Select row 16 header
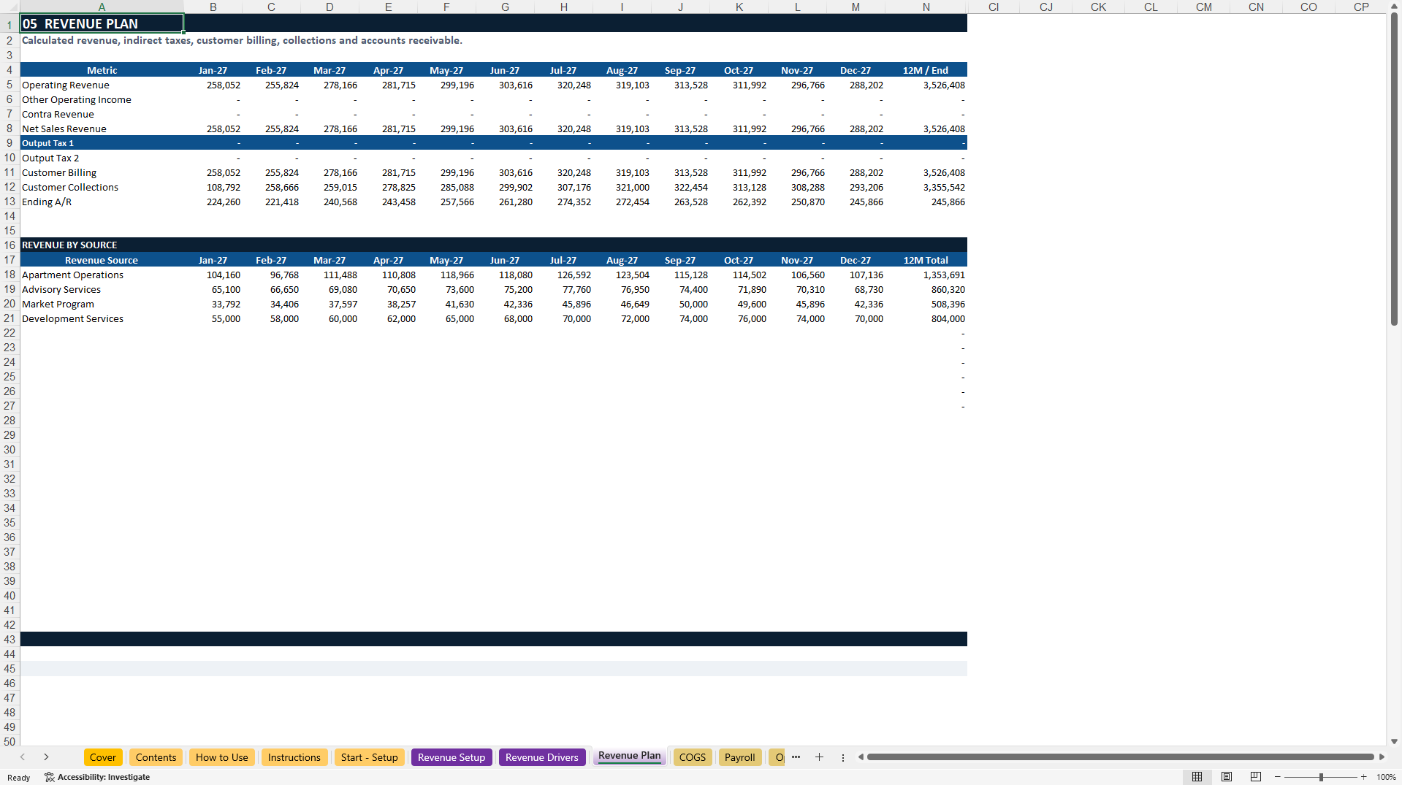 tap(9, 245)
